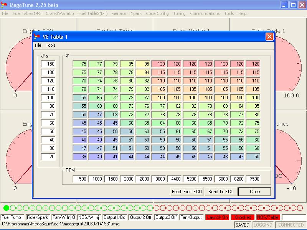Click the red Knocked status indicator
This screenshot has width=307, height=230.
pos(243,217)
